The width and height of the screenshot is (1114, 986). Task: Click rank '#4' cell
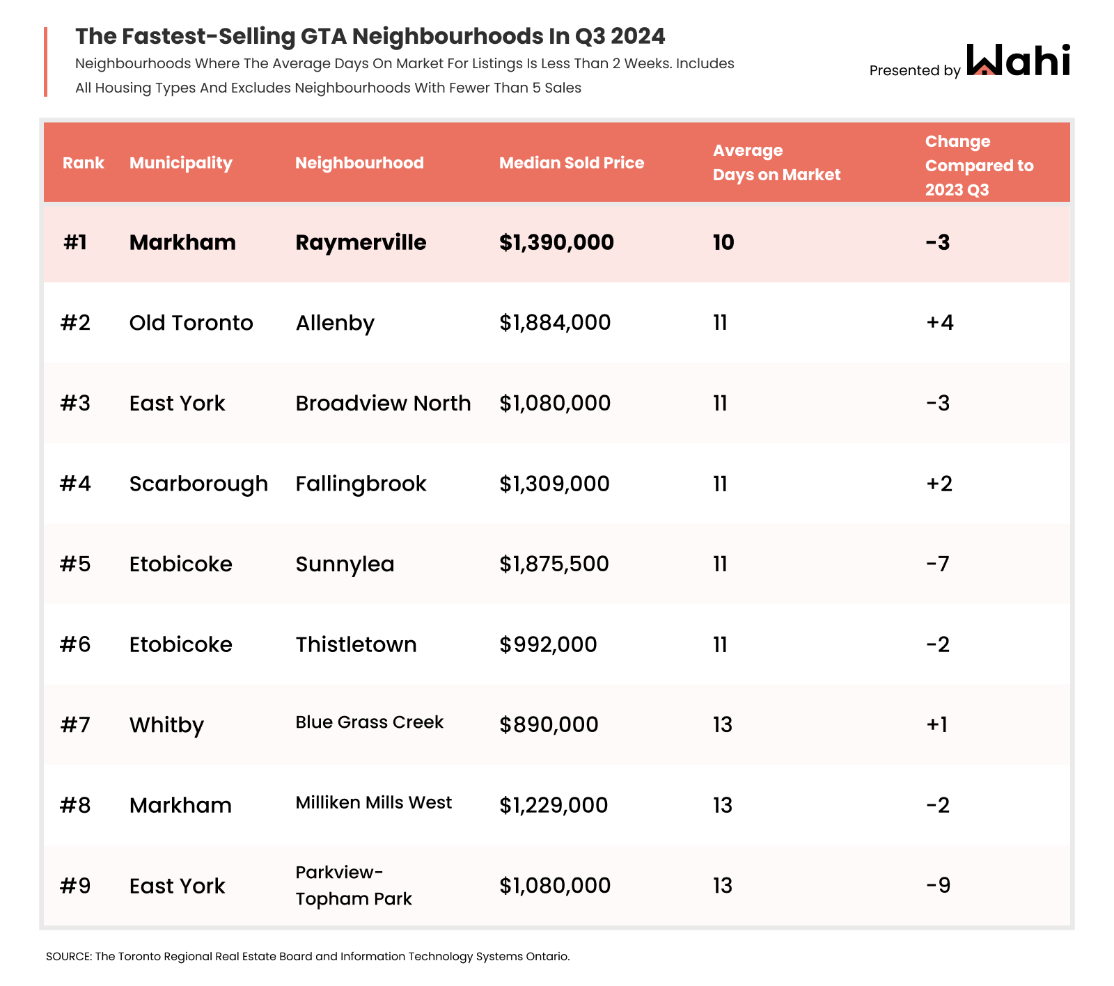75,484
